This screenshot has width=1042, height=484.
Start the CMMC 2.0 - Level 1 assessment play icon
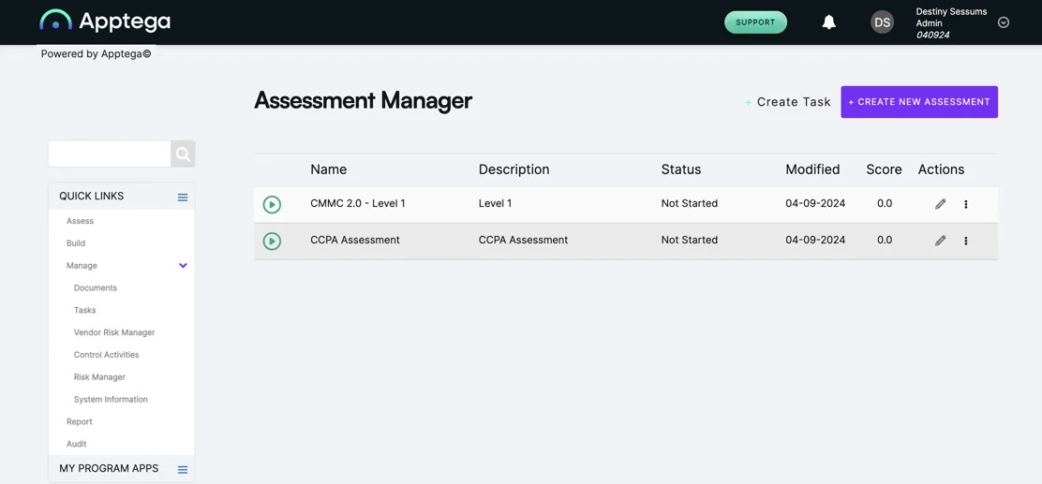coord(272,204)
